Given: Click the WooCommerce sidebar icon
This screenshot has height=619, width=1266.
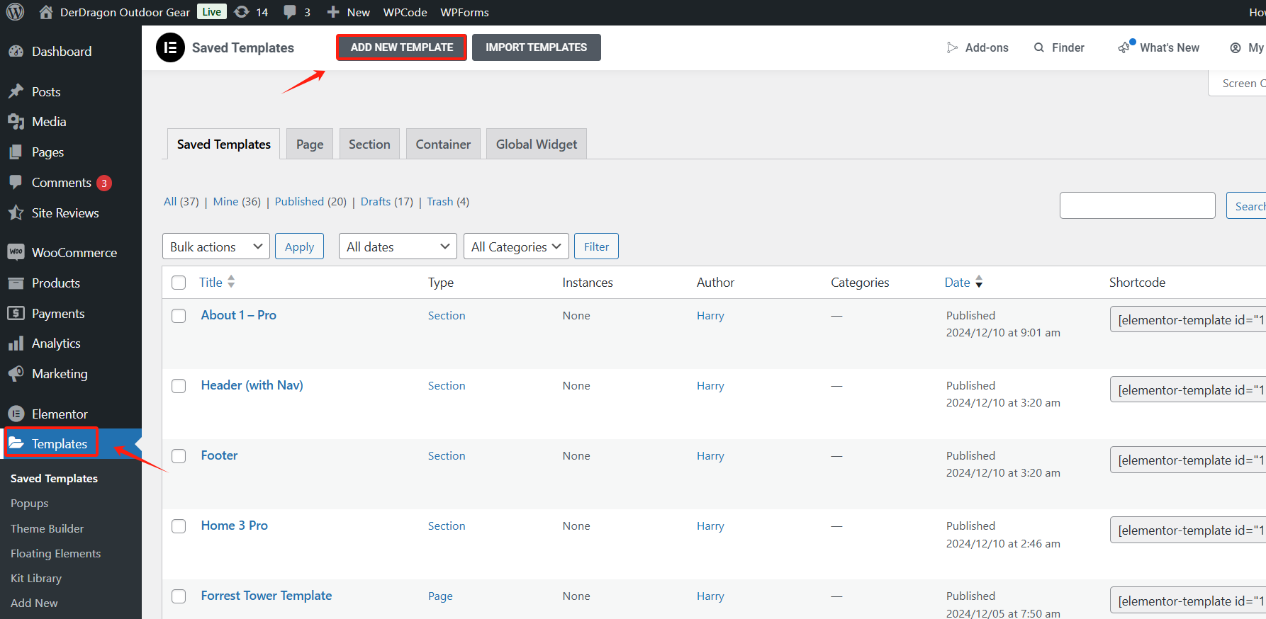Looking at the screenshot, I should click(x=16, y=252).
